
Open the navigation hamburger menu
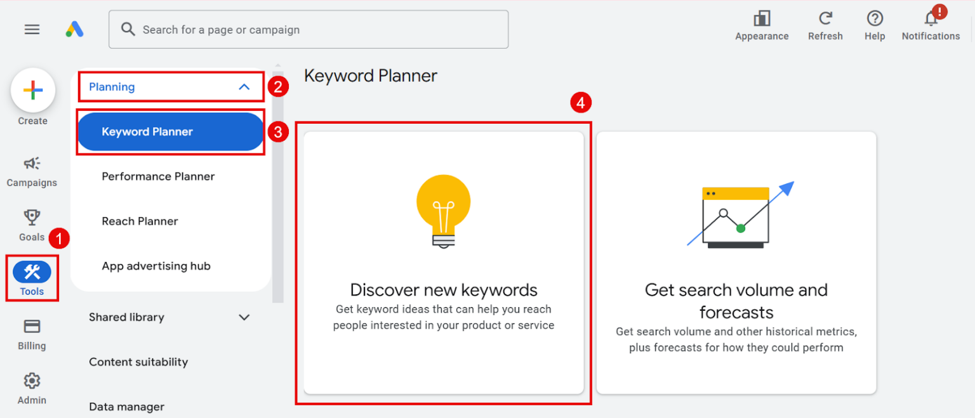[x=32, y=29]
